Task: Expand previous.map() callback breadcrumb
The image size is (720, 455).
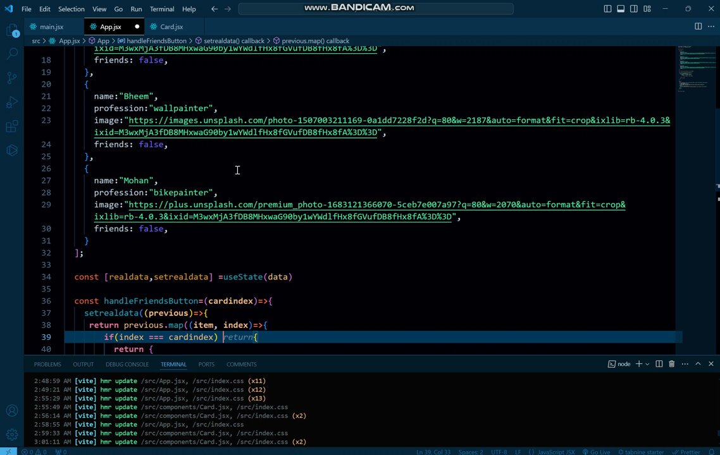Action: pos(311,41)
